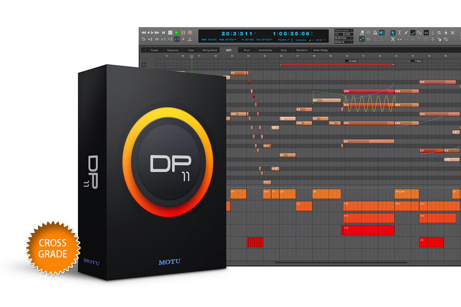
Task: Switch to the Clips tab
Action: pos(191,50)
